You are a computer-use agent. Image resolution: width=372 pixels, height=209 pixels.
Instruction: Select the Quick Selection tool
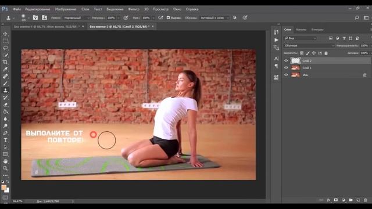pyautogui.click(x=5, y=55)
